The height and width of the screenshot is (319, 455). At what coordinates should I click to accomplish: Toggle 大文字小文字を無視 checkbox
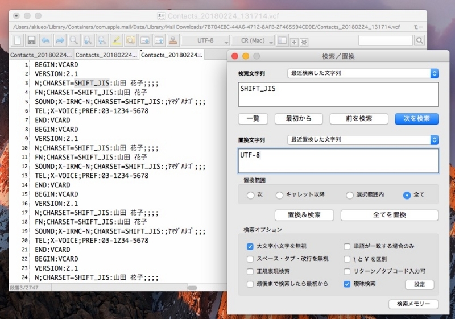click(x=250, y=247)
